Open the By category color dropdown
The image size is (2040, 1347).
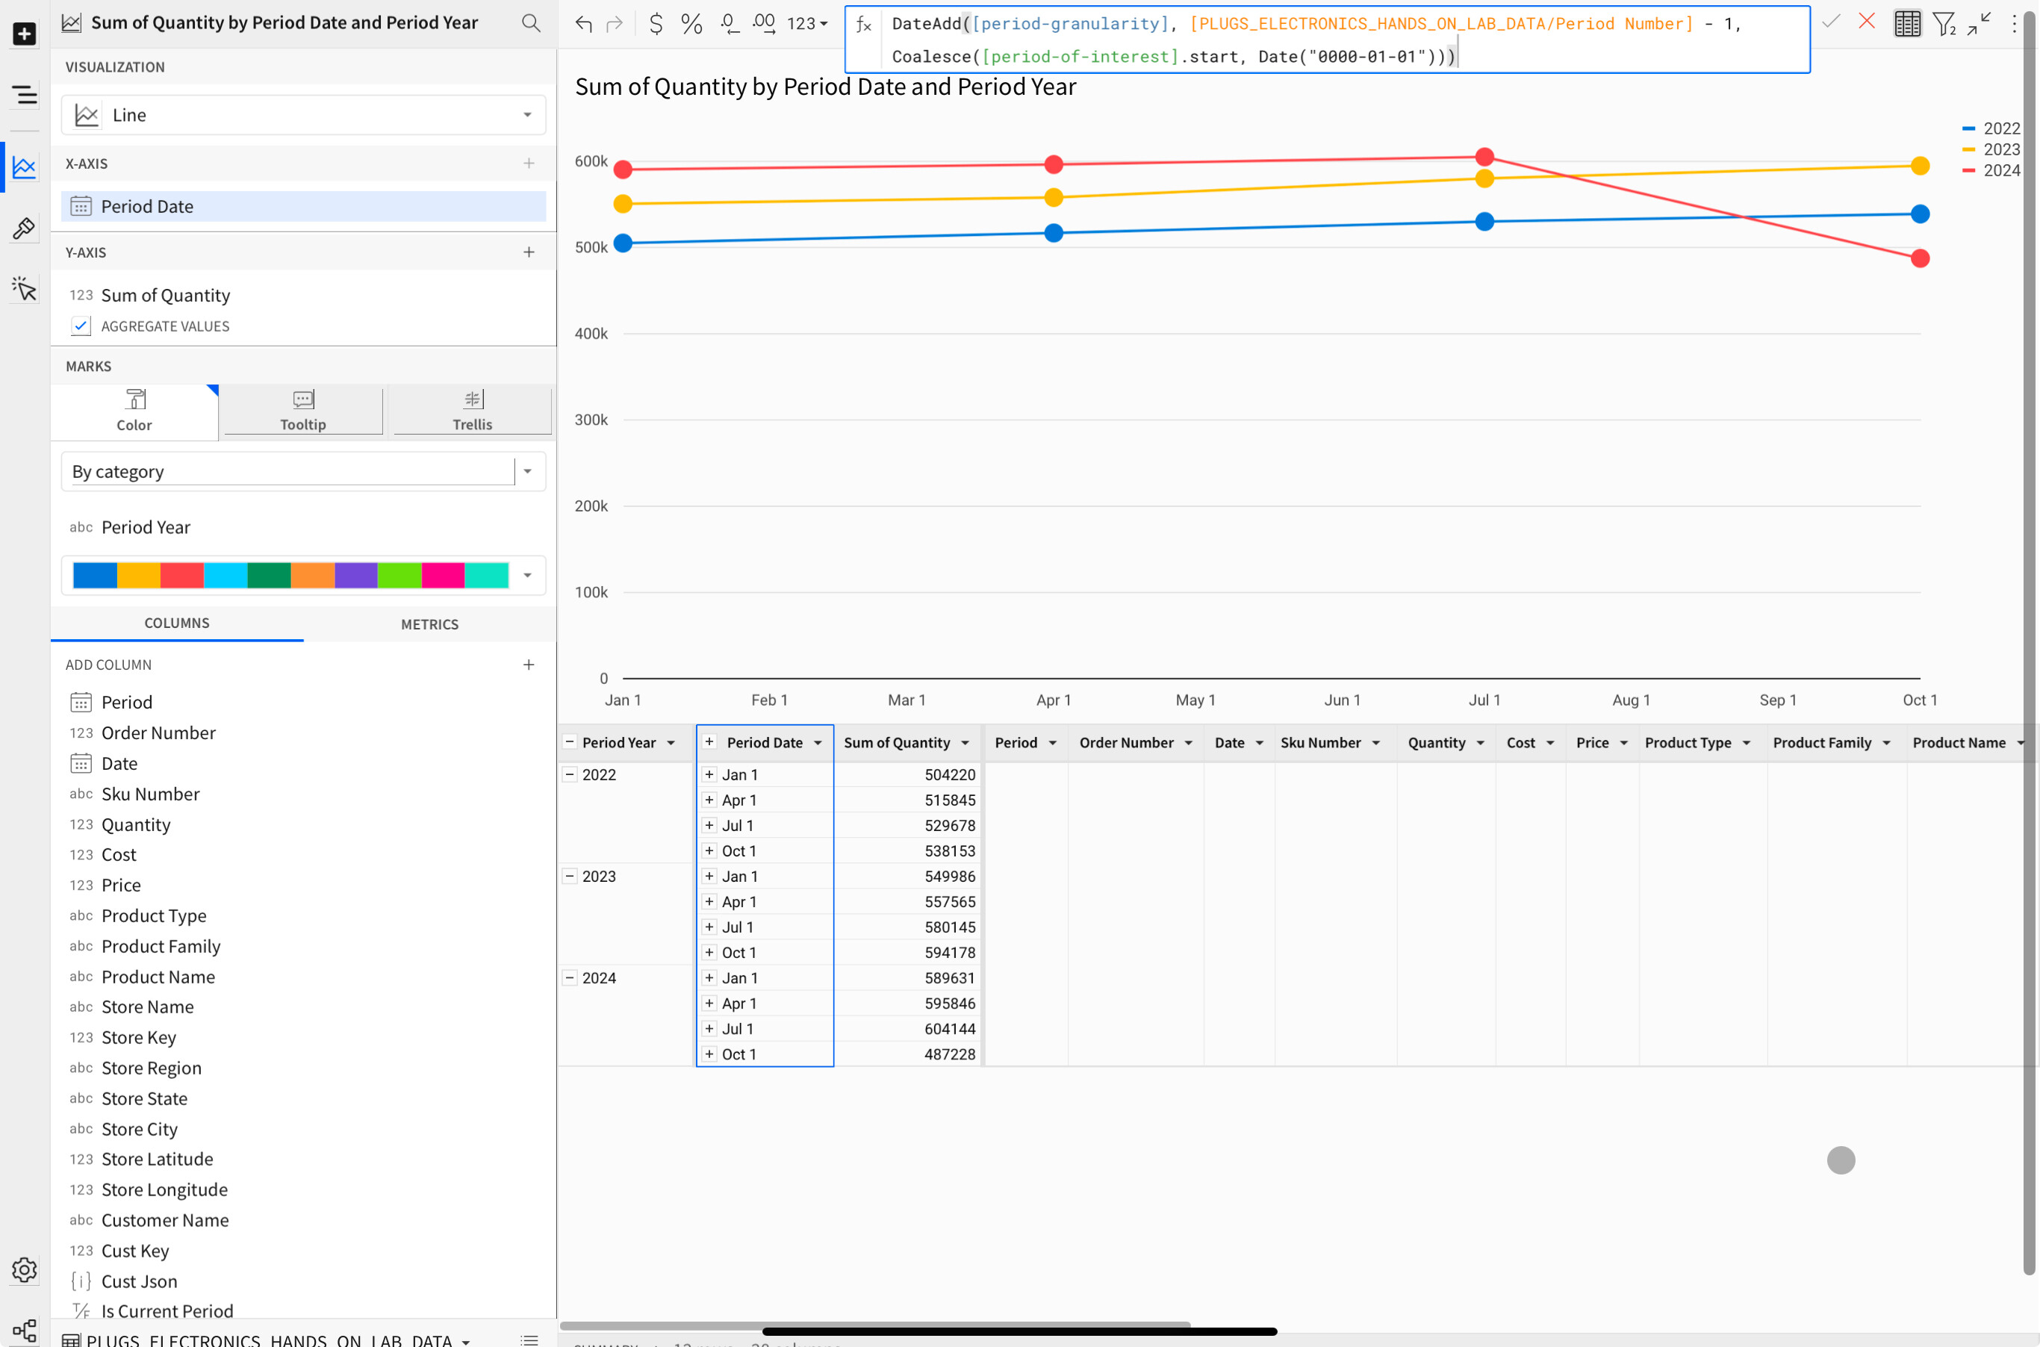[526, 470]
